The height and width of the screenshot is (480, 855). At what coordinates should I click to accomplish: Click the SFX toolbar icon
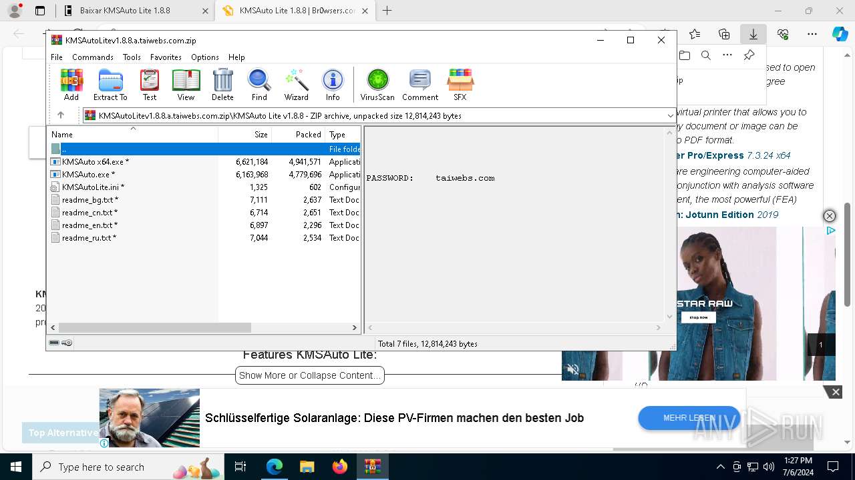click(460, 85)
